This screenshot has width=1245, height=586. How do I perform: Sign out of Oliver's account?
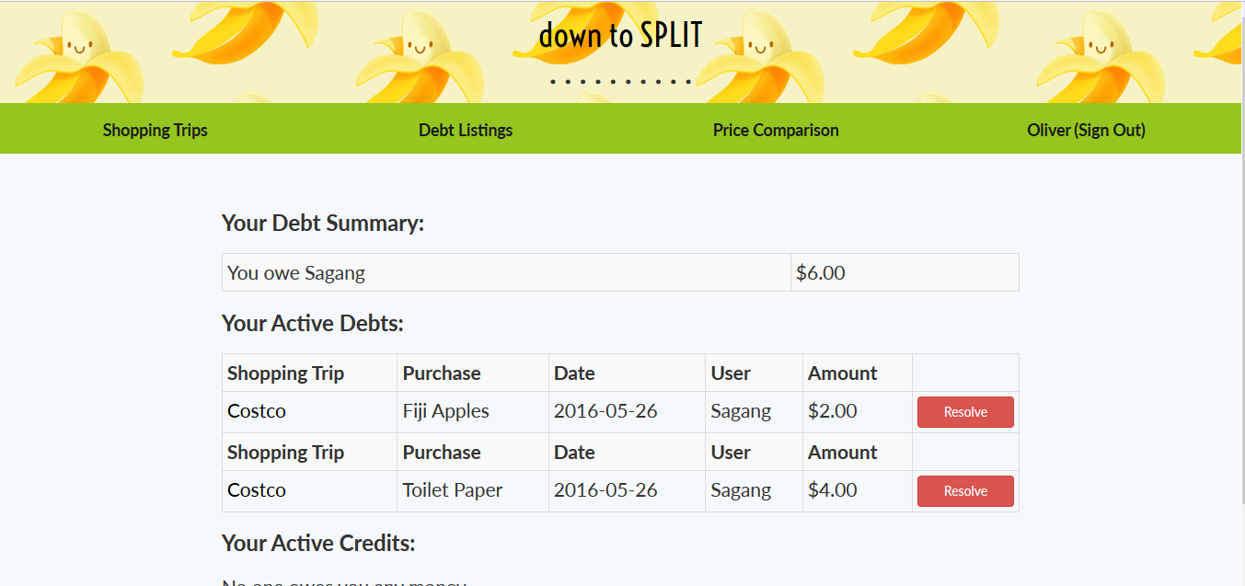(x=1086, y=130)
